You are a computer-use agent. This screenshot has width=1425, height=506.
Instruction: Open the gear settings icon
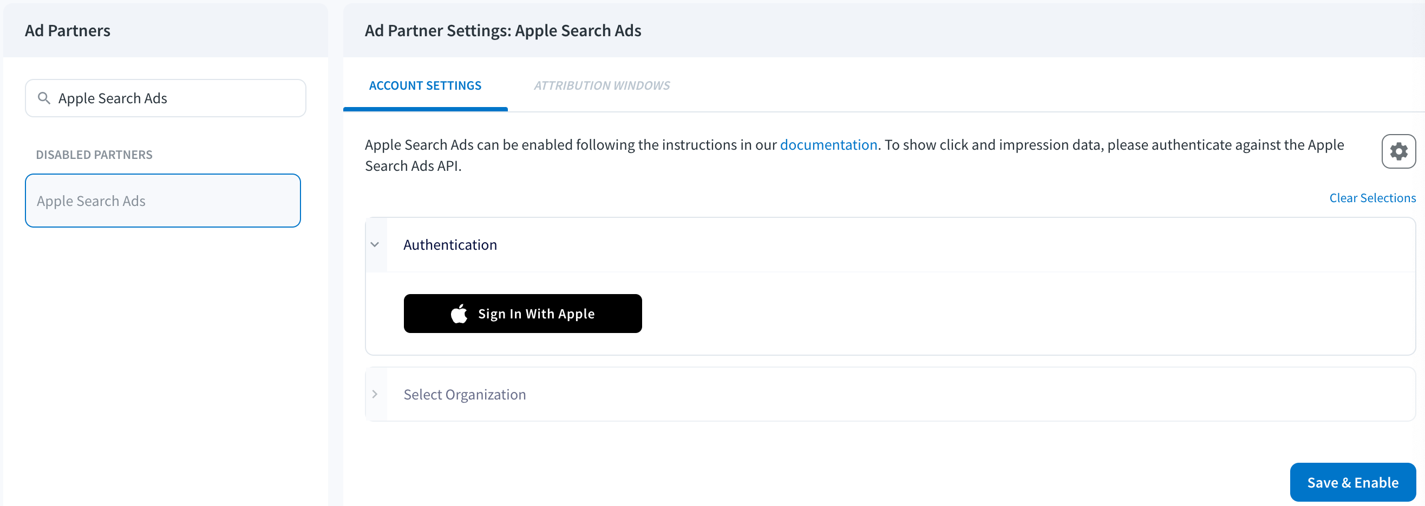point(1398,151)
